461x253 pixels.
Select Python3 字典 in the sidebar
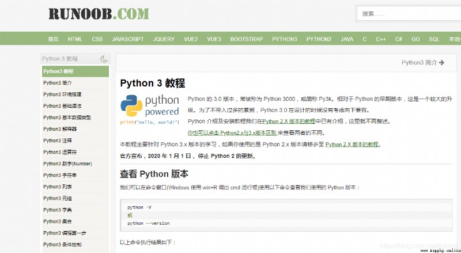(75, 210)
